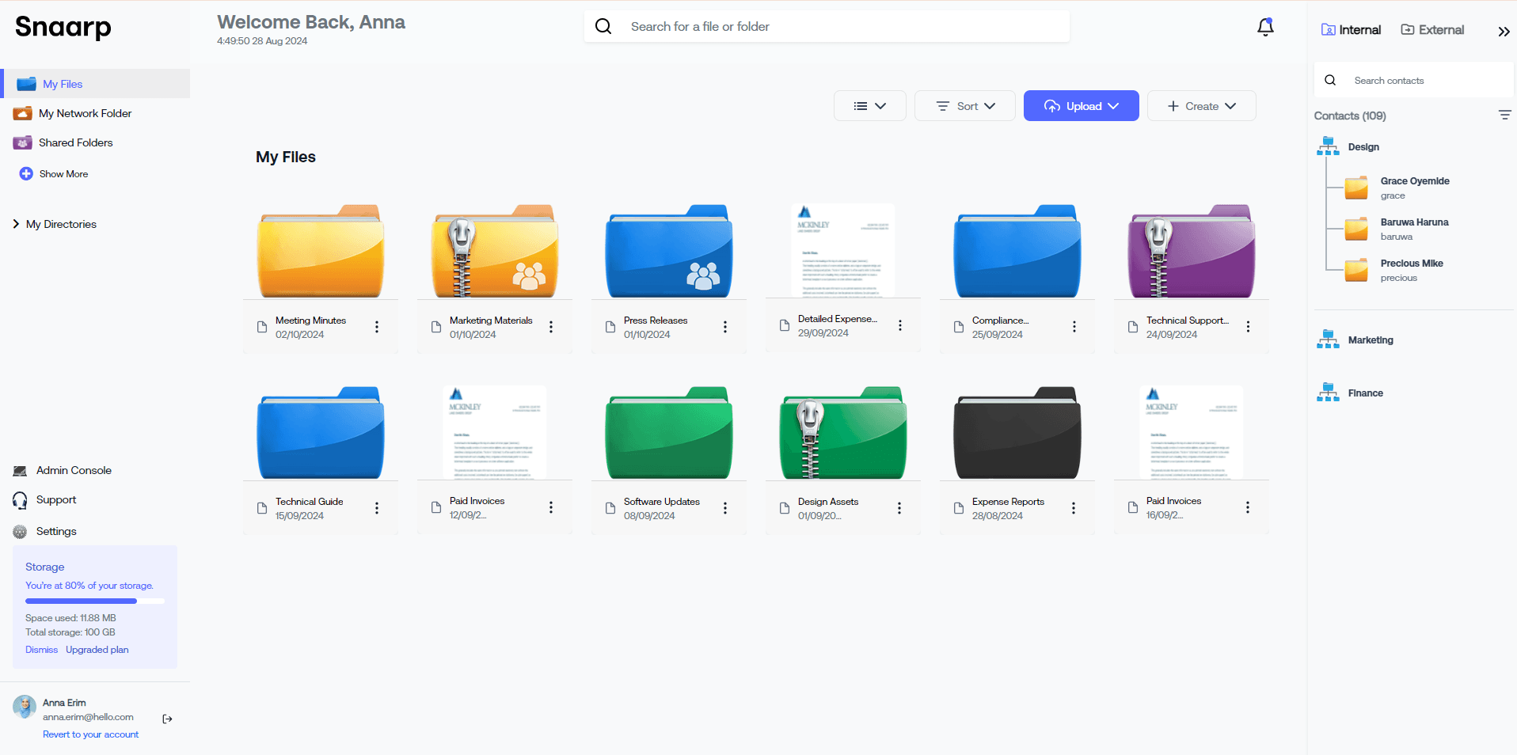1517x755 pixels.
Task: Open more options for Paid Invoices 16/09
Action: [1248, 507]
